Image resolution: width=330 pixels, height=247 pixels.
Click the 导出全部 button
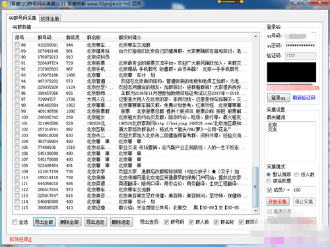click(44, 222)
